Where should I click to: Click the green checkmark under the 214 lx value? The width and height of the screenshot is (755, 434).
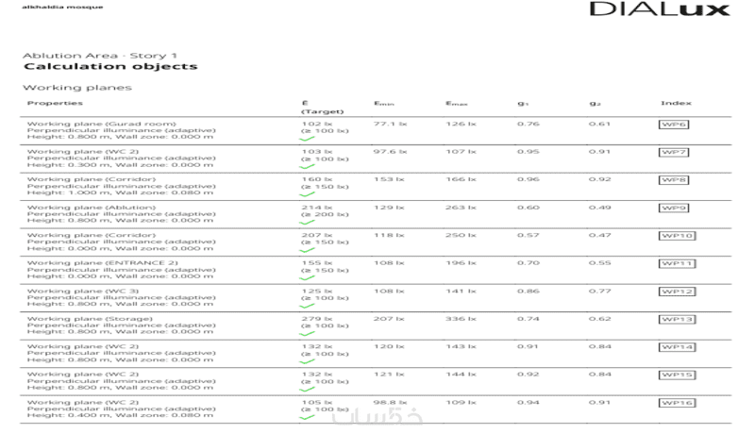(x=307, y=223)
